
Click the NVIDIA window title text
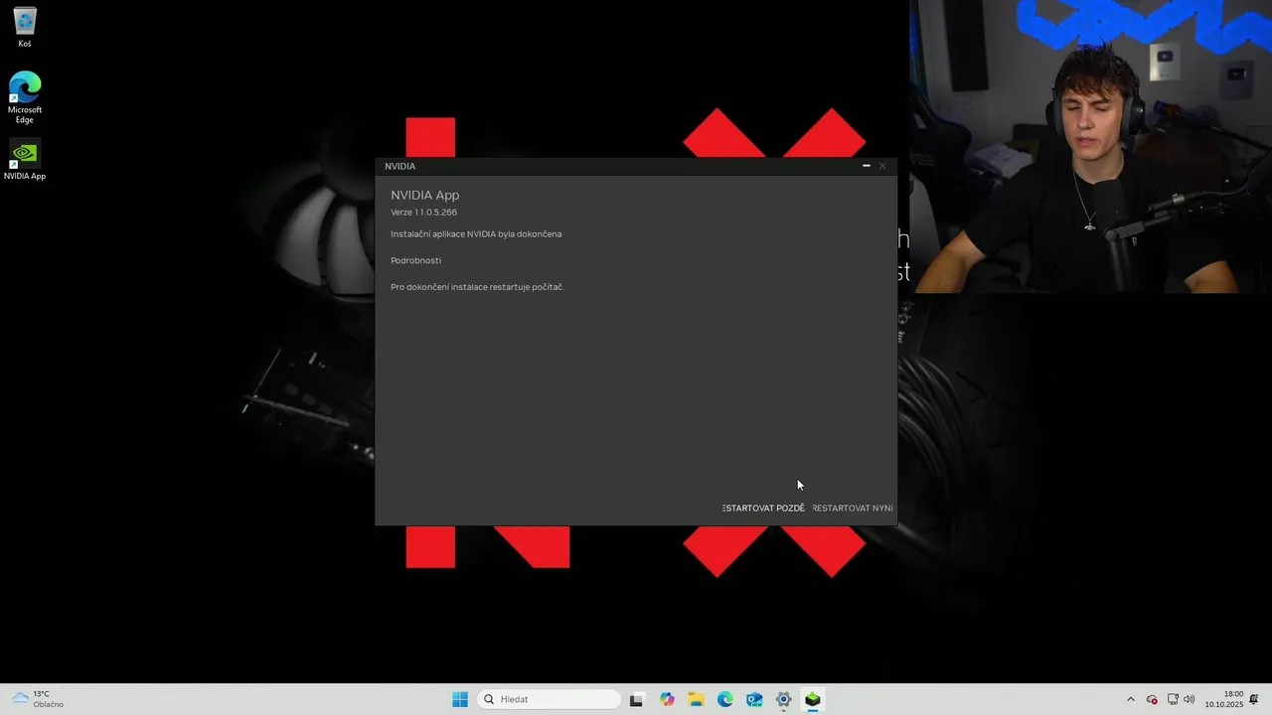point(400,166)
